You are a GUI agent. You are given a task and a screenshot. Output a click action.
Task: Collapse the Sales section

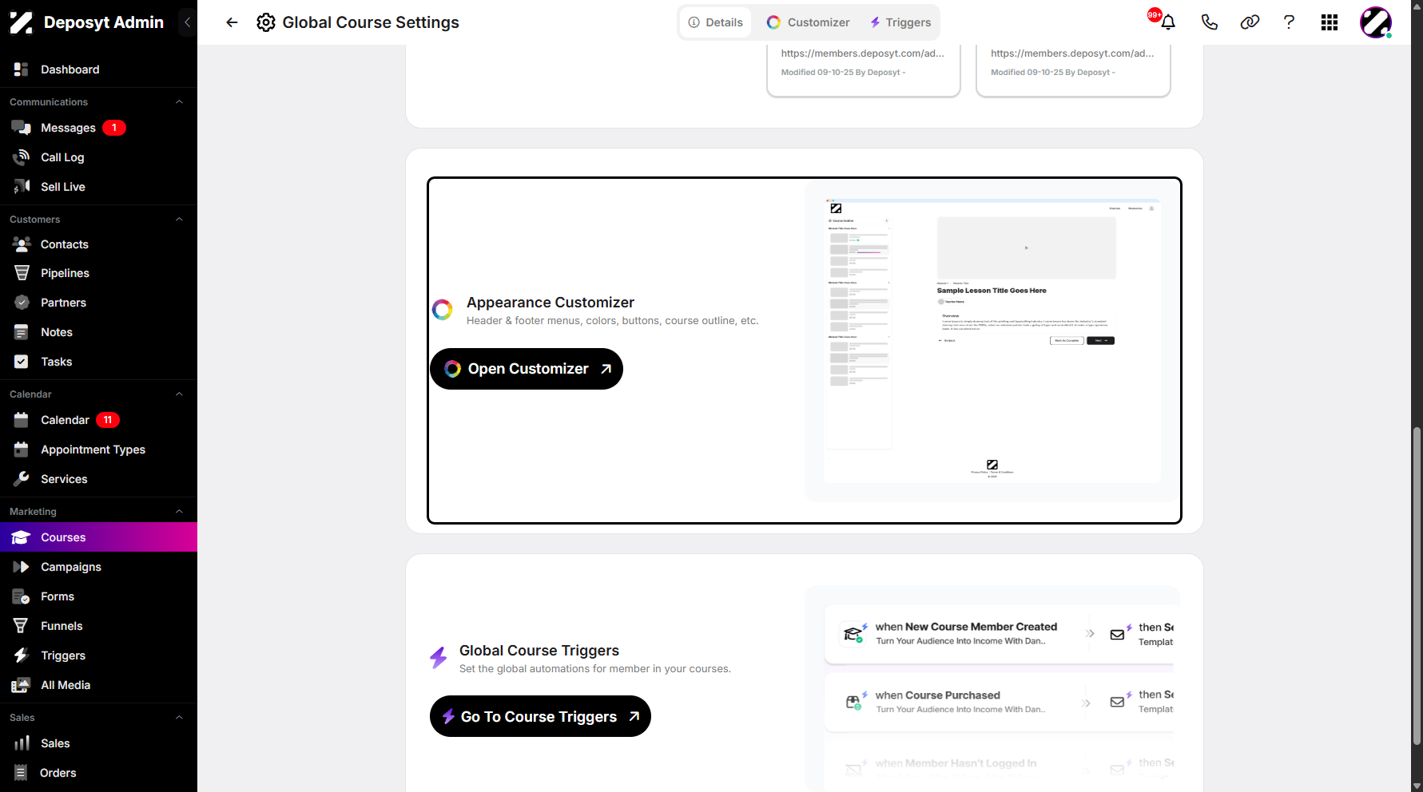179,718
